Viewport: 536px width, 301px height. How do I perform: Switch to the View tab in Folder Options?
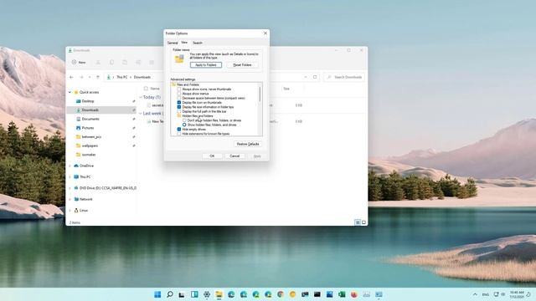click(184, 43)
